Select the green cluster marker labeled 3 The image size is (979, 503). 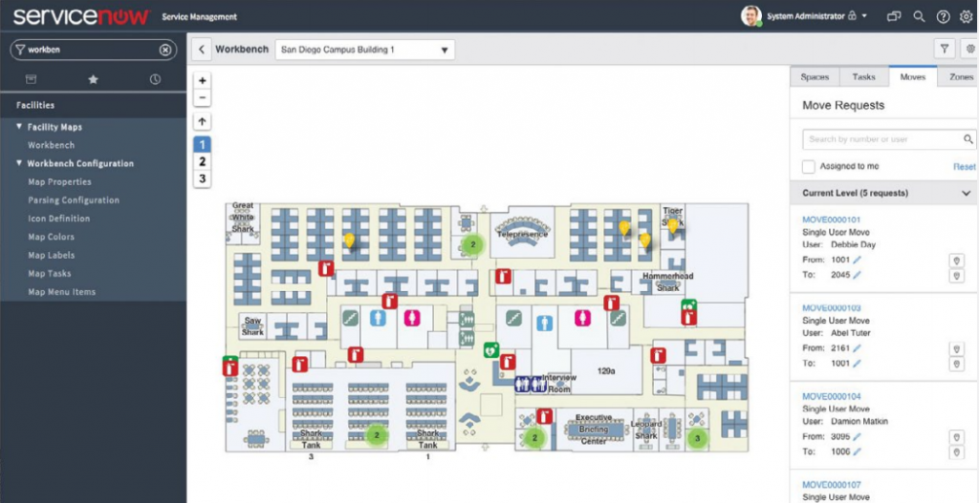[698, 438]
